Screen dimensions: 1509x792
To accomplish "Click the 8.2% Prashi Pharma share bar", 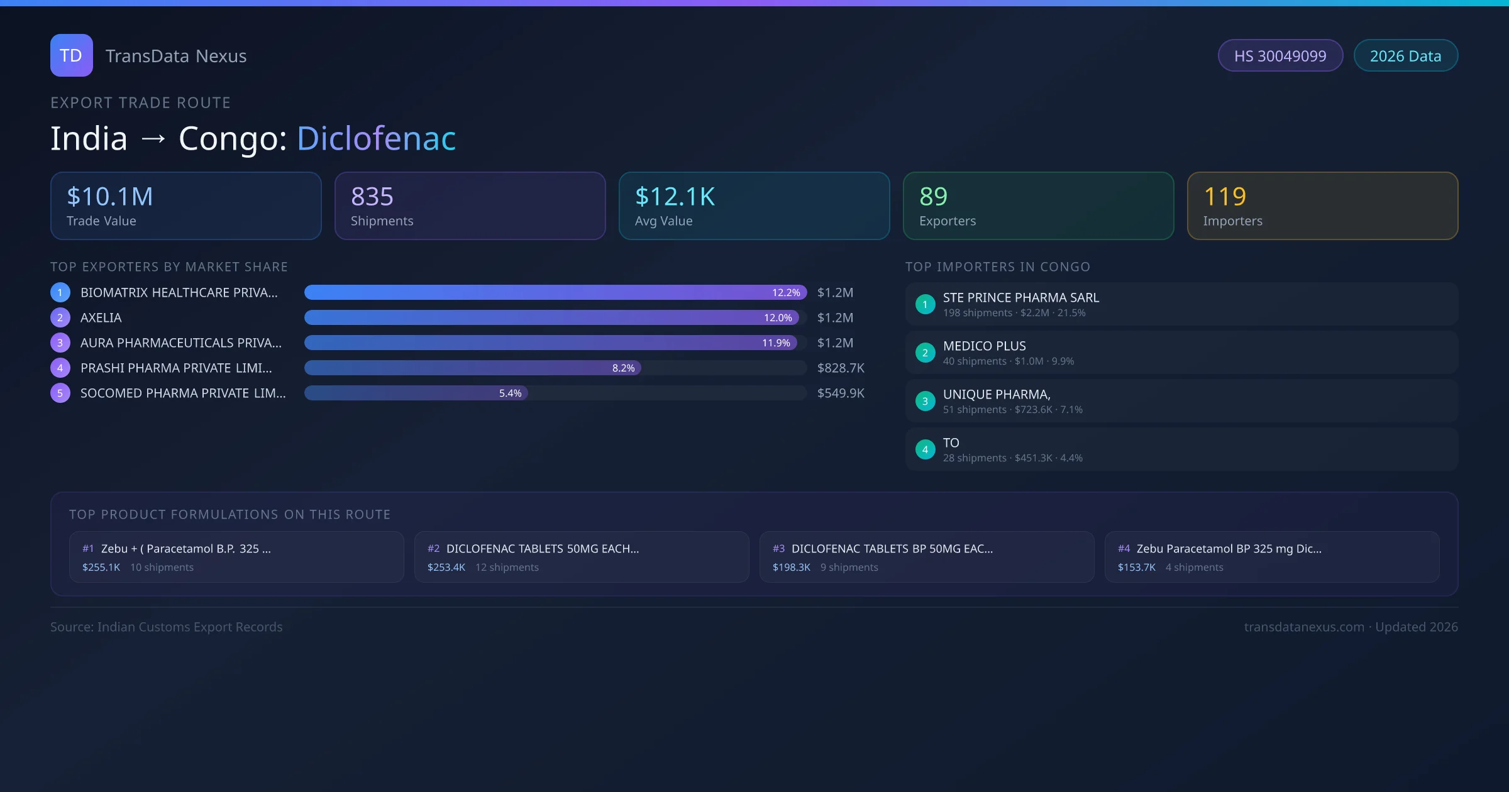I will [x=472, y=368].
